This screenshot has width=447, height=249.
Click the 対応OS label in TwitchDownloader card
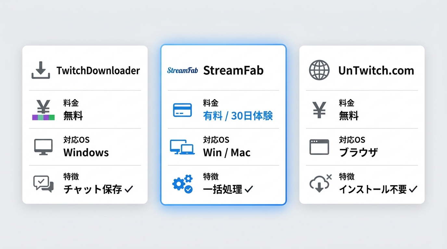coord(76,140)
